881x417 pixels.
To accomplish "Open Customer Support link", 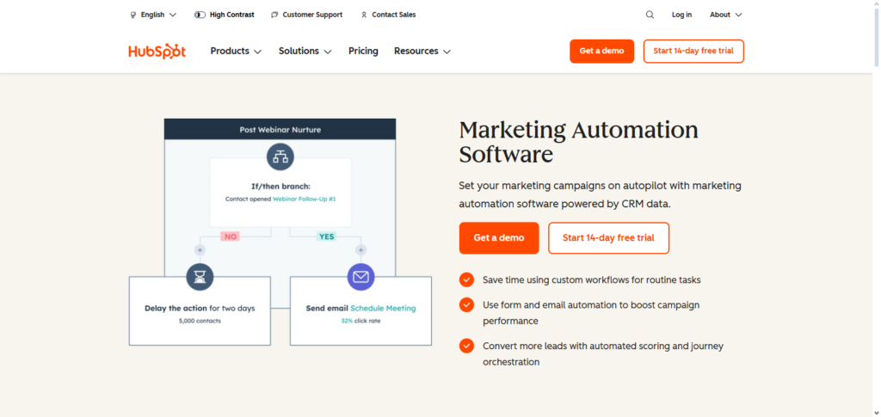I will pyautogui.click(x=307, y=15).
